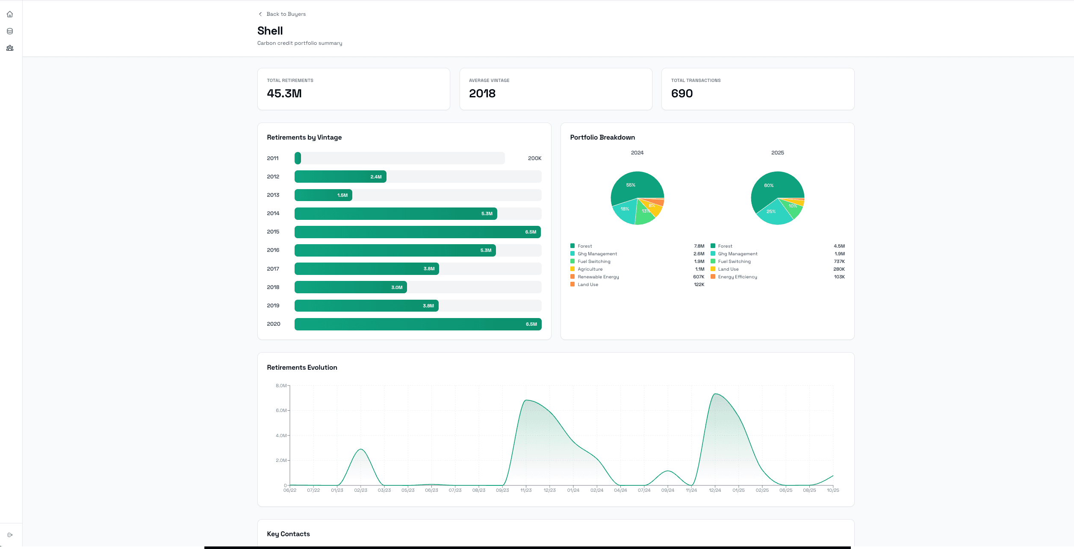This screenshot has width=1074, height=549.
Task: Open the buyers (people) icon in the sidebar
Action: (9, 48)
